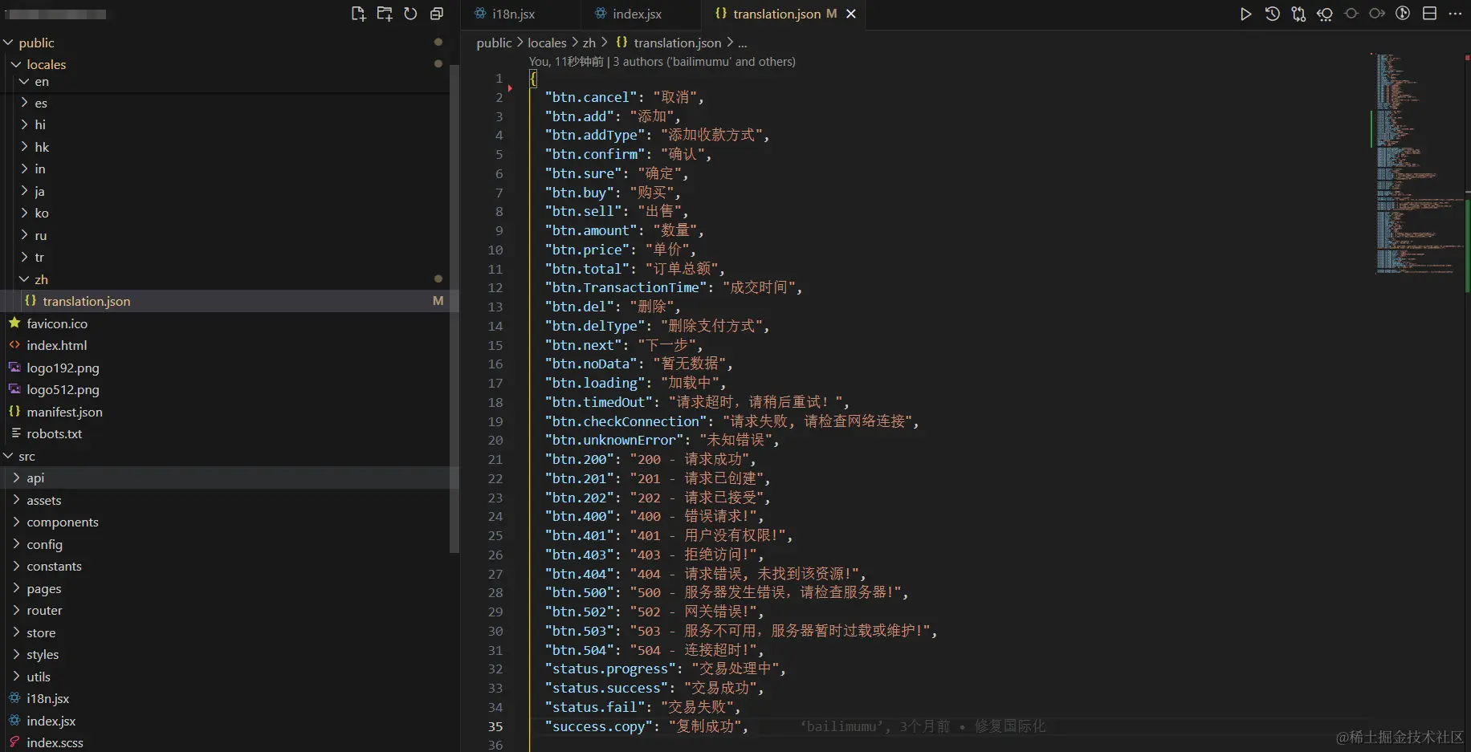
Task: Click the New File icon in Explorer header
Action: [x=358, y=14]
